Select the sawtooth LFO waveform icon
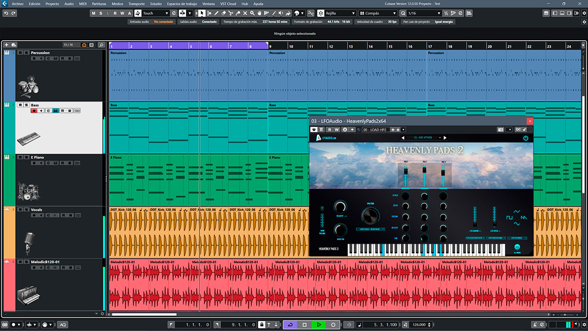Screen dimensions: 588x331 click(x=524, y=217)
